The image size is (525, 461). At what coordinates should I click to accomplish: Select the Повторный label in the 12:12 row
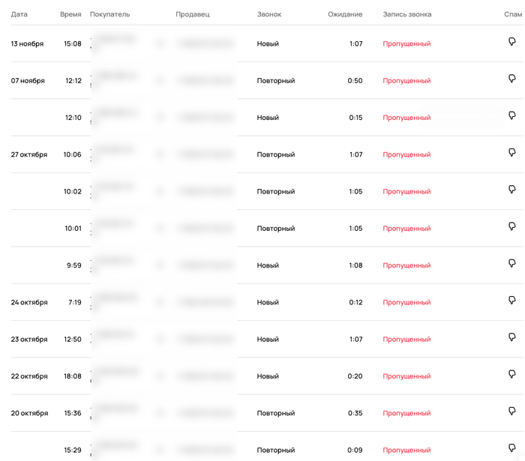pos(276,80)
